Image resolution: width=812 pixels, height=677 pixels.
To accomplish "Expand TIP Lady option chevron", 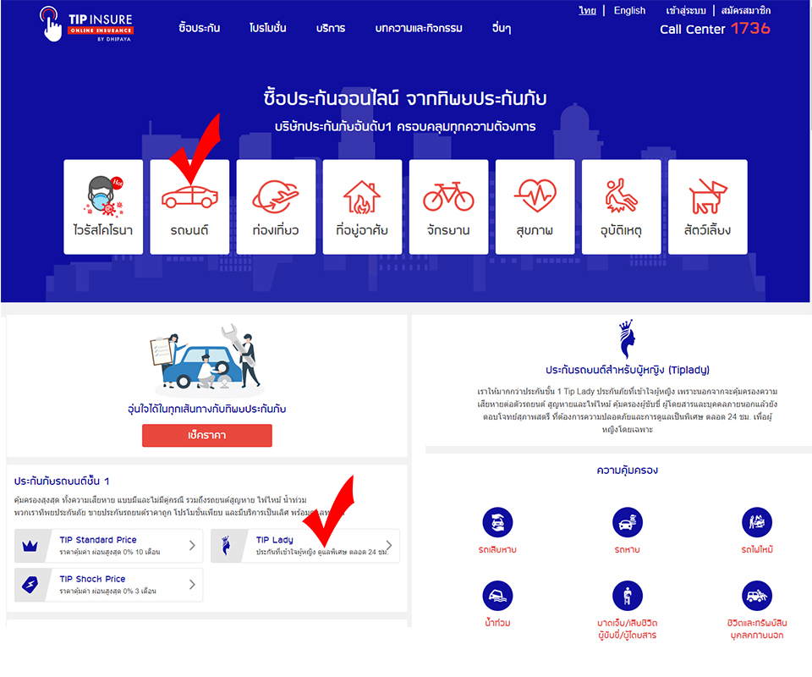I will tap(389, 546).
